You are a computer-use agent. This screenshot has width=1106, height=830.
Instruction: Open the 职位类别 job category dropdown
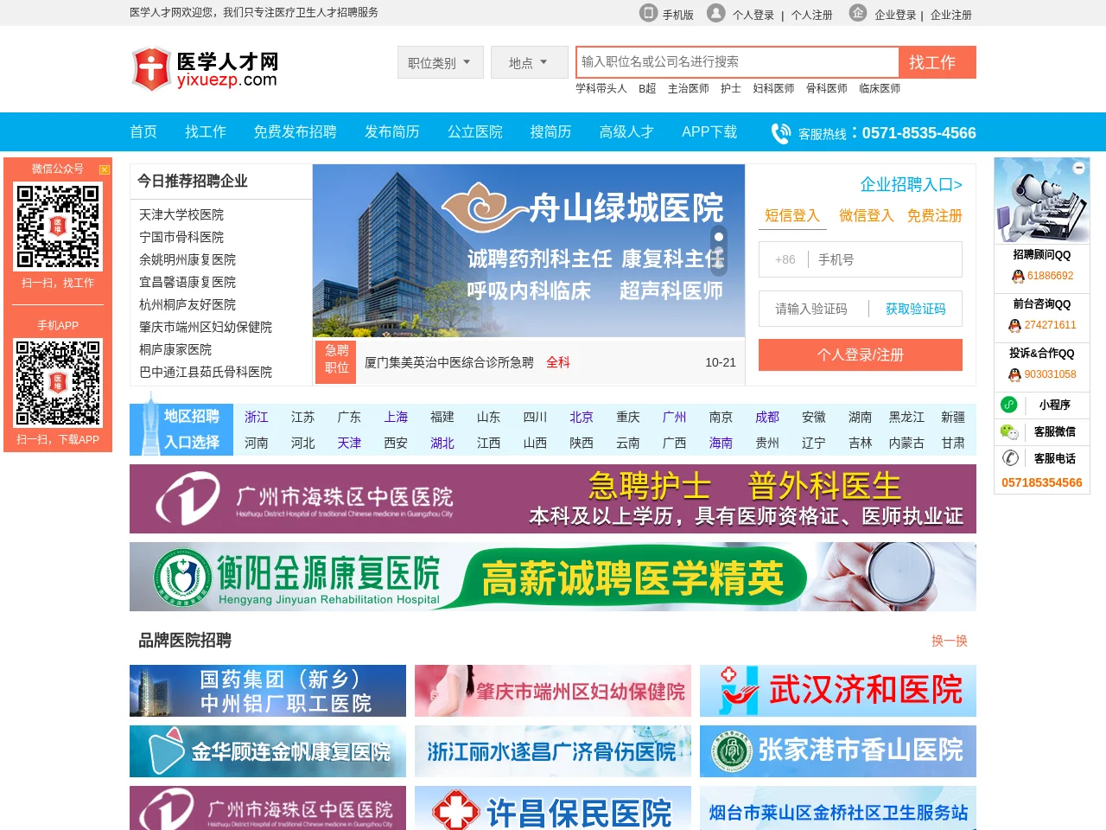coord(440,62)
